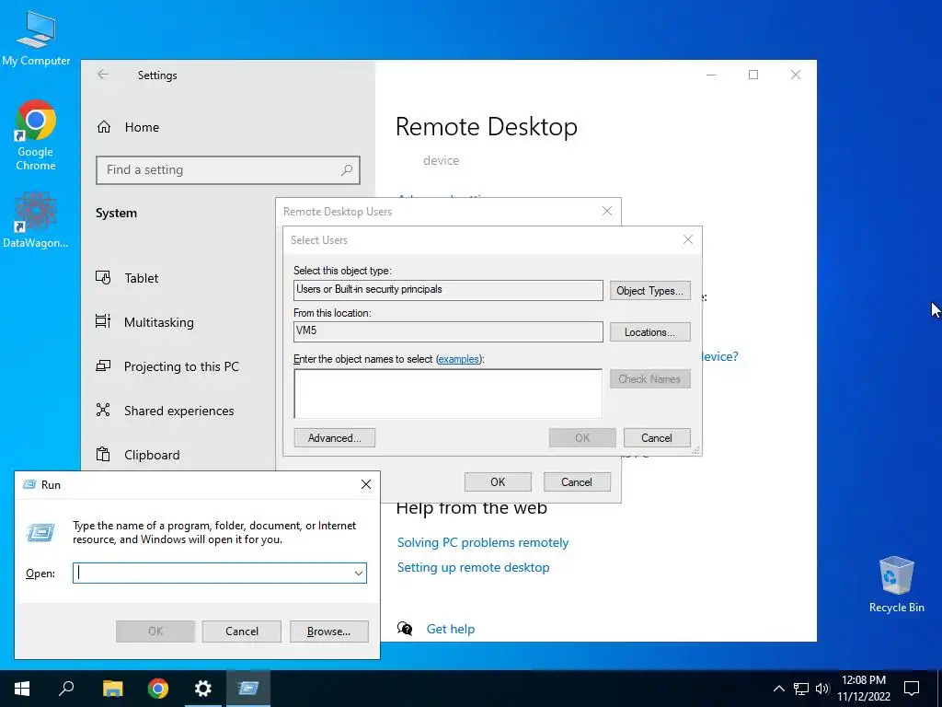942x707 pixels.
Task: Click Cancel in Remote Desktop Users dialog
Action: point(577,482)
